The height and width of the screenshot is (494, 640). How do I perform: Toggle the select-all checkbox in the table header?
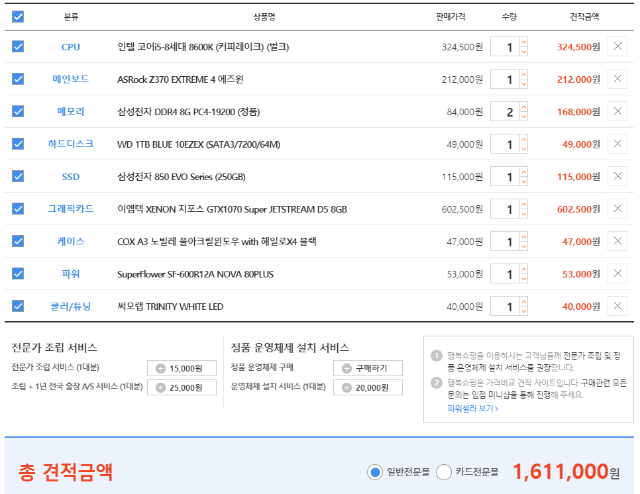coord(18,17)
